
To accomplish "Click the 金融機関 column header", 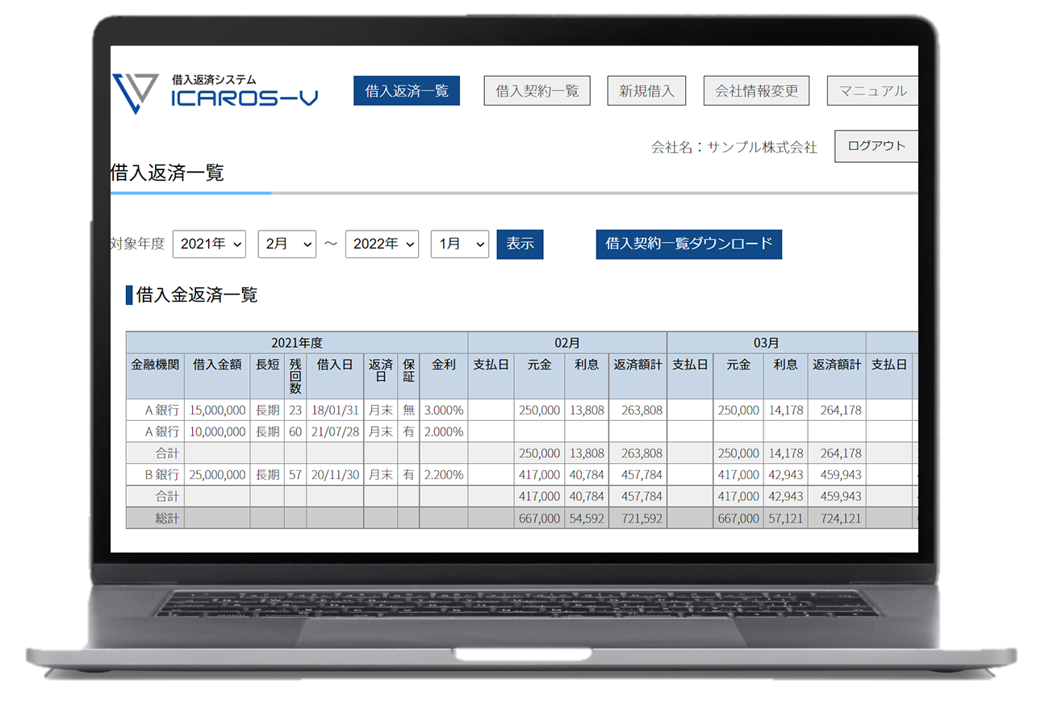I will (x=155, y=365).
